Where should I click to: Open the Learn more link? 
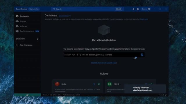pyautogui.click(x=144, y=19)
